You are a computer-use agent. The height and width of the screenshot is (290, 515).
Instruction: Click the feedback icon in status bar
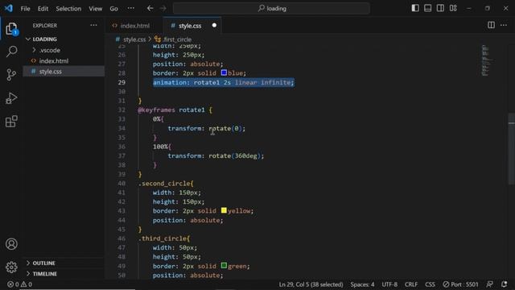(x=489, y=284)
